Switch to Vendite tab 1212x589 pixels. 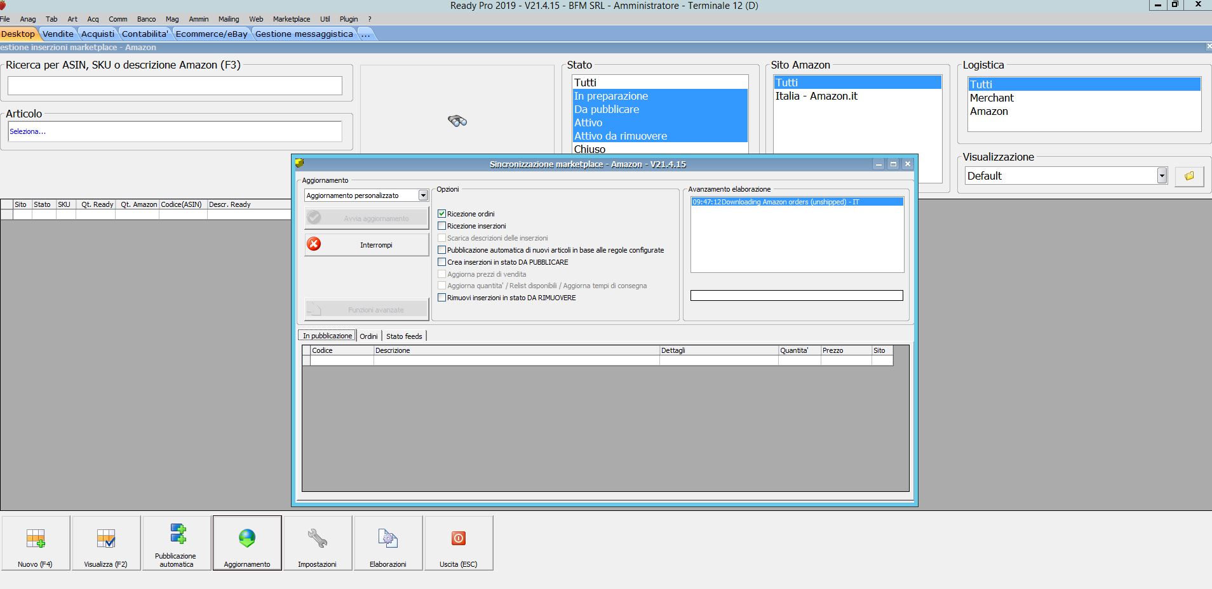tap(58, 34)
